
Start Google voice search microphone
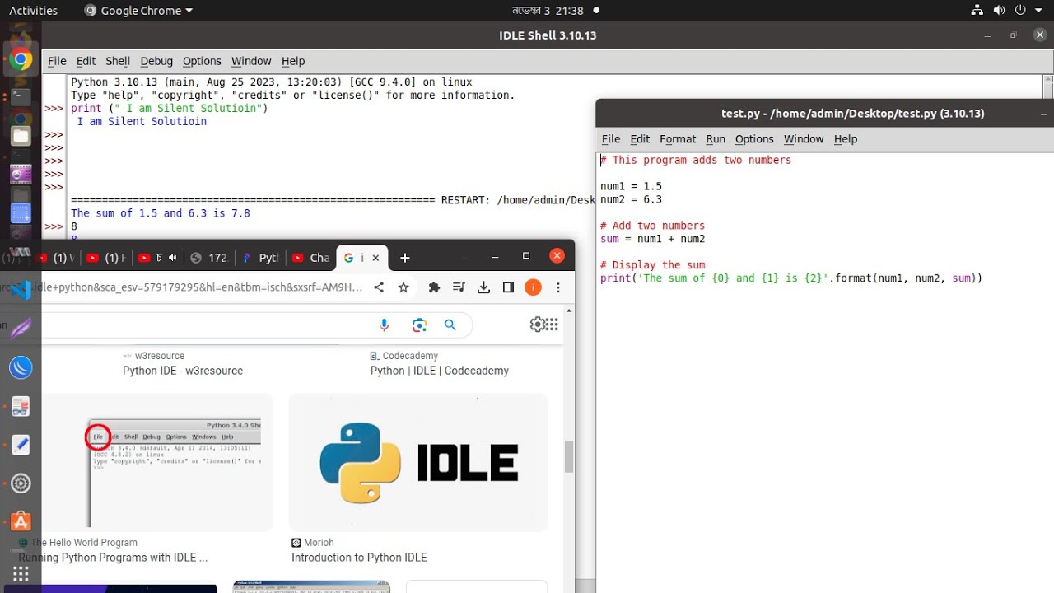click(x=384, y=325)
